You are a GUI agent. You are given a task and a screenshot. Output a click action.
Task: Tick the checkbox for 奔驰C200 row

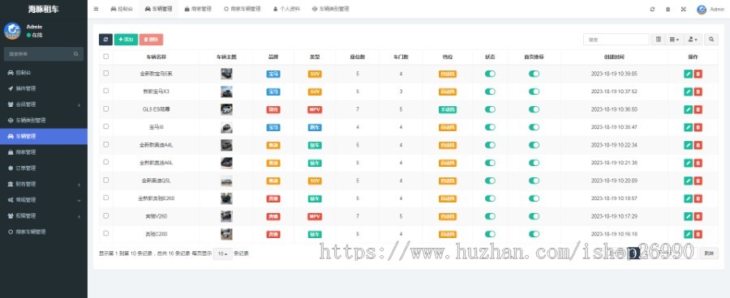click(x=105, y=233)
